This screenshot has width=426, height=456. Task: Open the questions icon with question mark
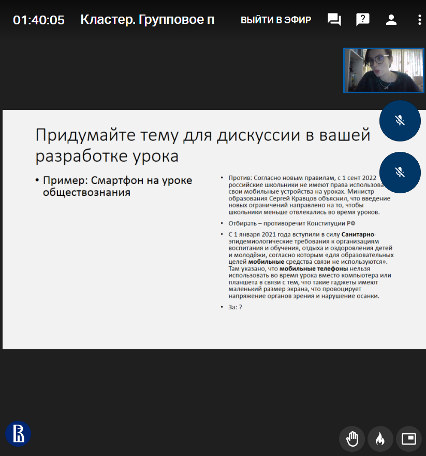363,20
